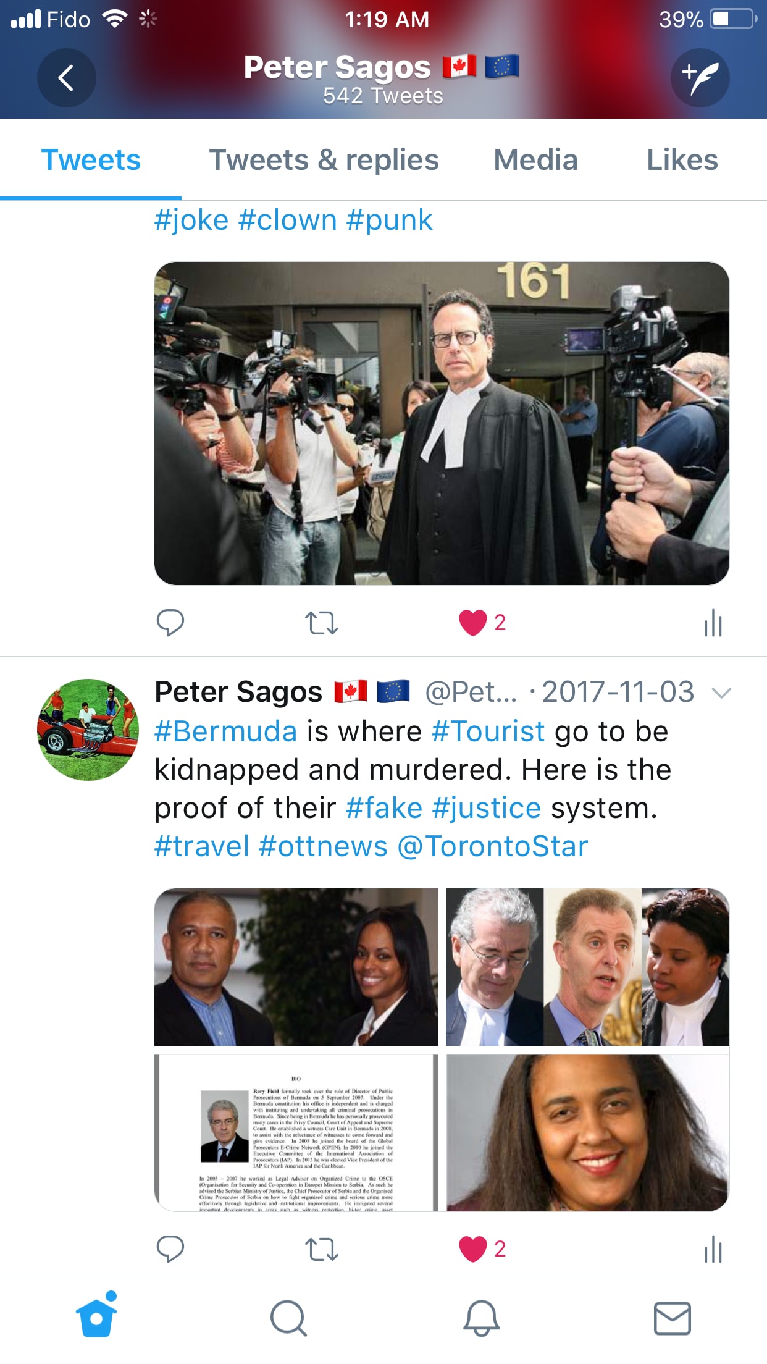
Task: Unlike the Bermuda tourist tweet
Action: point(473,1248)
